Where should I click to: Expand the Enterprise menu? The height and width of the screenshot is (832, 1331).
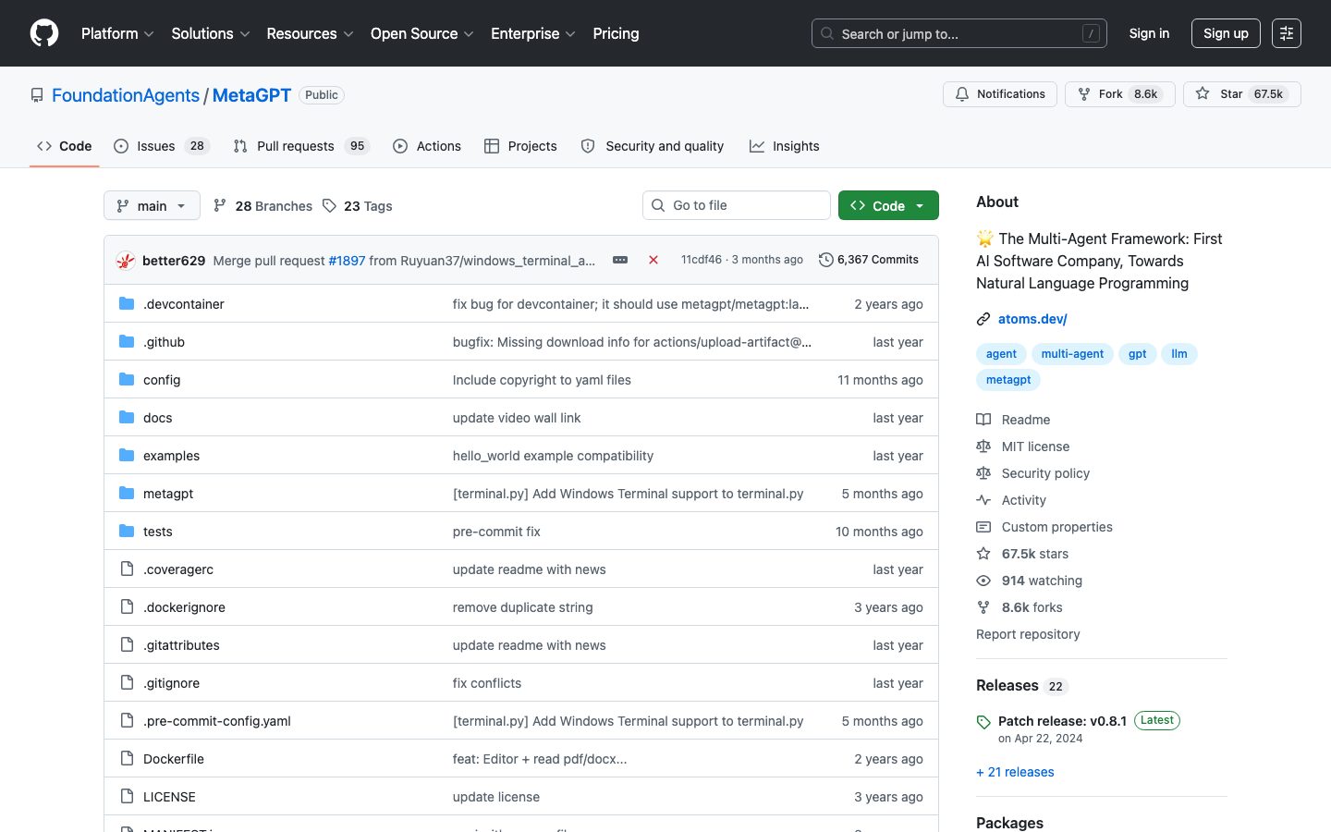pyautogui.click(x=533, y=33)
